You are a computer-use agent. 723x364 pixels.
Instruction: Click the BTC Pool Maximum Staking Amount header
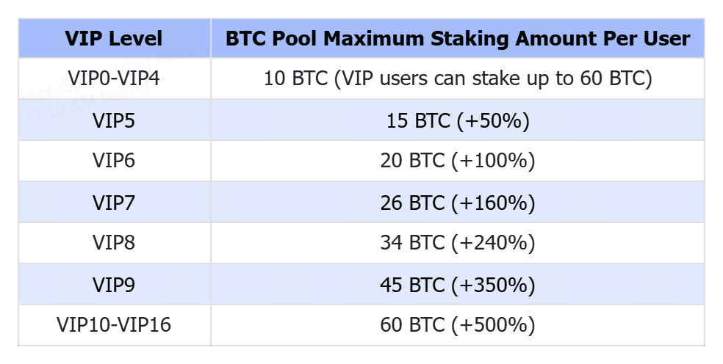click(458, 39)
